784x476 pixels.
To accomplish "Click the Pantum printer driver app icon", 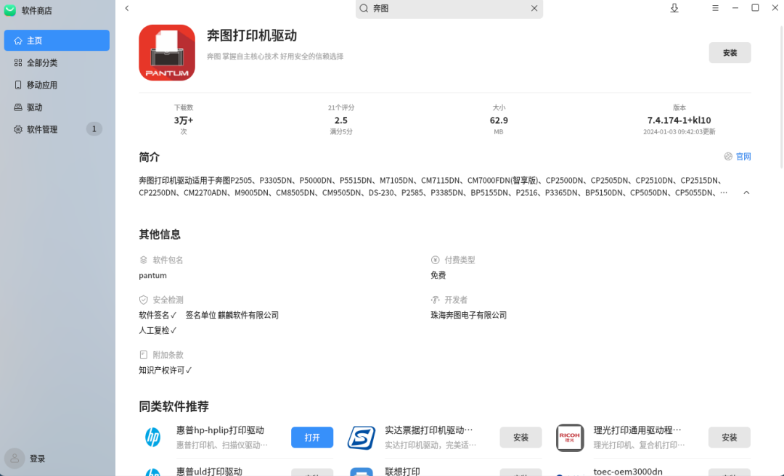I will pos(167,53).
